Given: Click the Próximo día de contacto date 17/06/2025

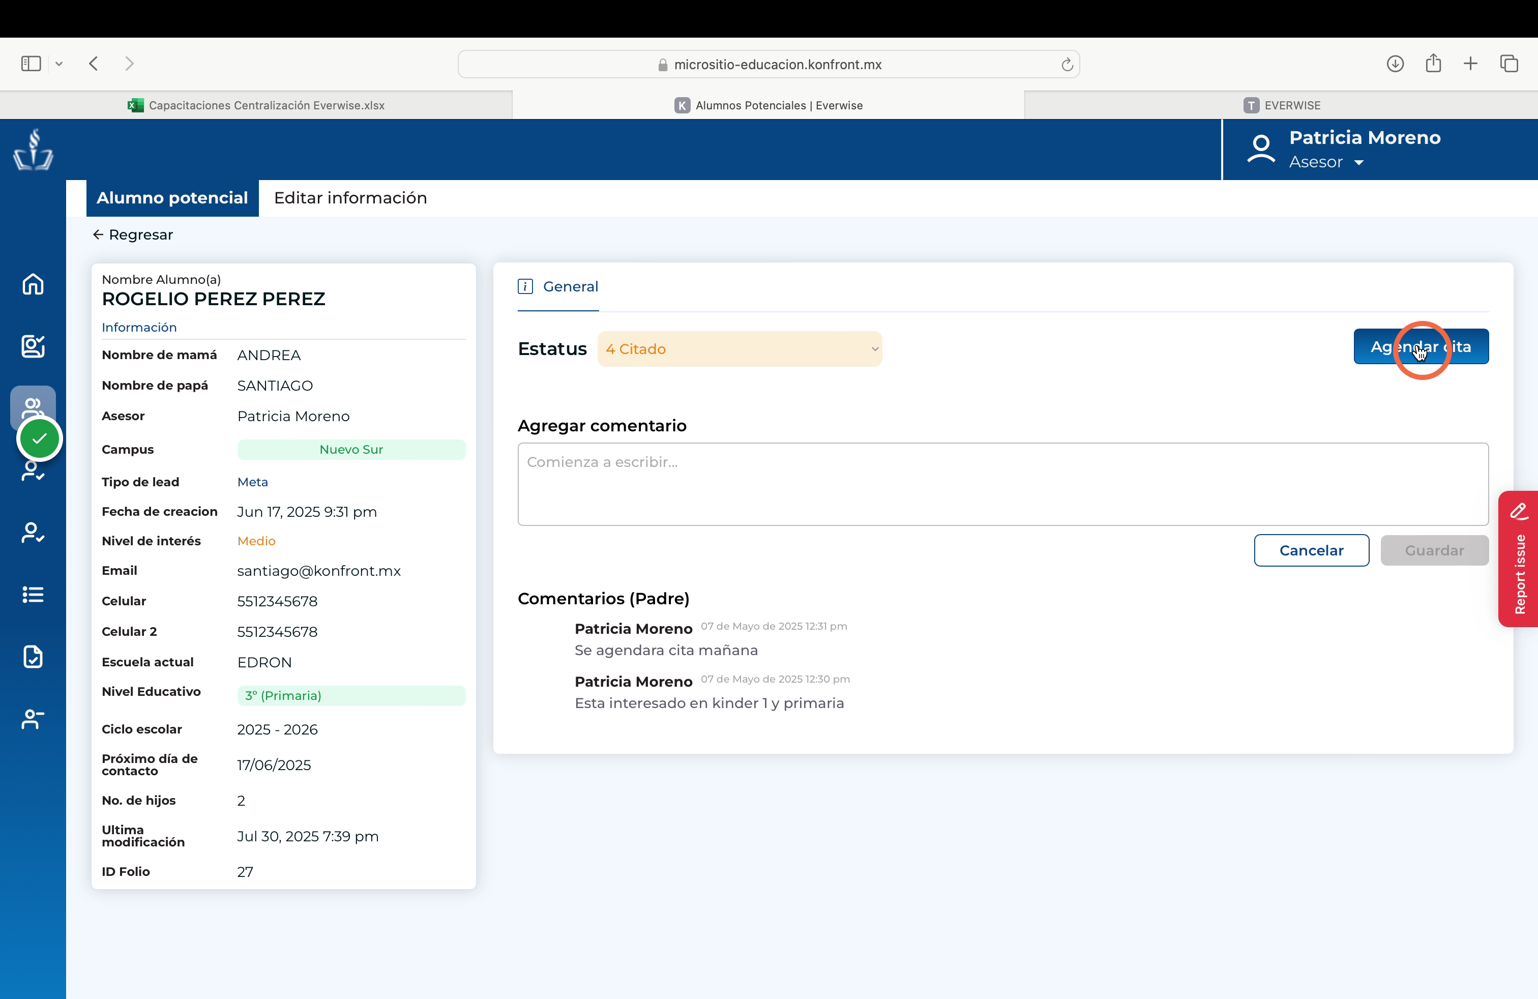Looking at the screenshot, I should point(274,765).
